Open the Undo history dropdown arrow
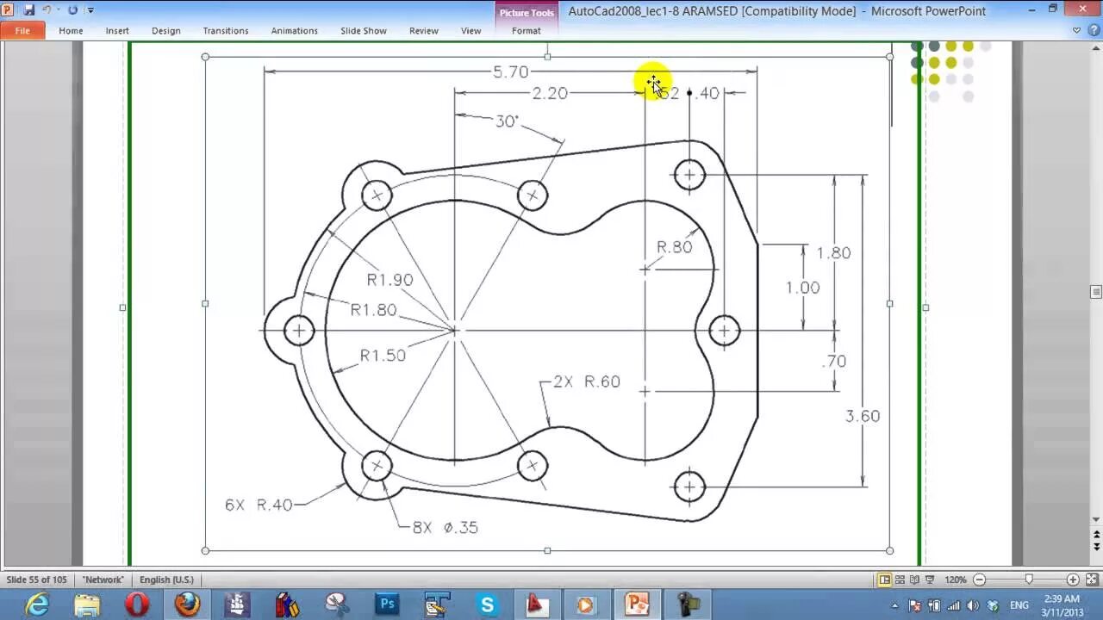 59,10
